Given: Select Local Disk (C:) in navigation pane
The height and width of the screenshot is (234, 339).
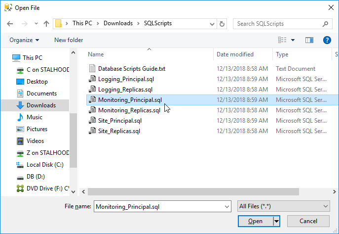Looking at the screenshot, I should click(x=40, y=165).
